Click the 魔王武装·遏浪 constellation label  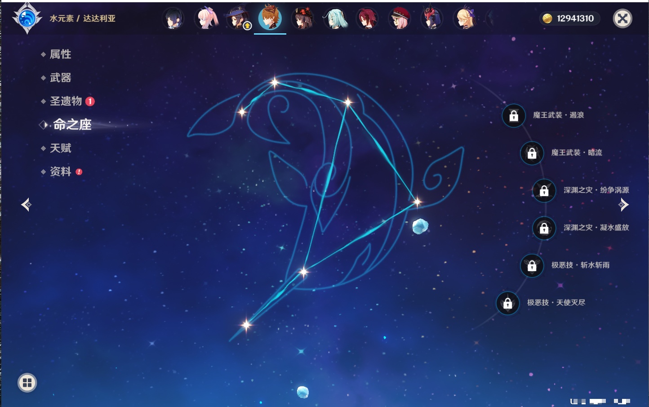pos(559,115)
